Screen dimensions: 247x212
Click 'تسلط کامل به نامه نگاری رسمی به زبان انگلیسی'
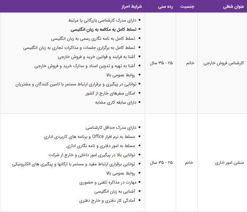[93, 39]
